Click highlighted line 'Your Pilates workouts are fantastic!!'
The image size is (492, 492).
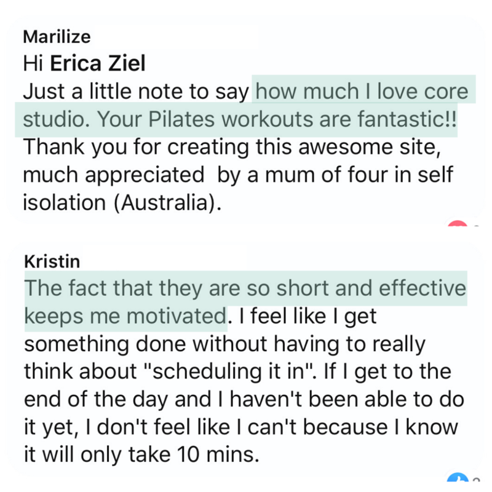(x=277, y=119)
